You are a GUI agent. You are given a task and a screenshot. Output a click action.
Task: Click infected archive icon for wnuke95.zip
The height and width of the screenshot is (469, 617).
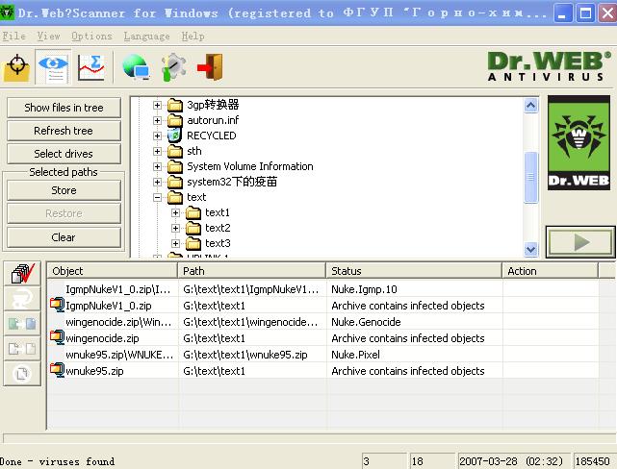tap(58, 370)
